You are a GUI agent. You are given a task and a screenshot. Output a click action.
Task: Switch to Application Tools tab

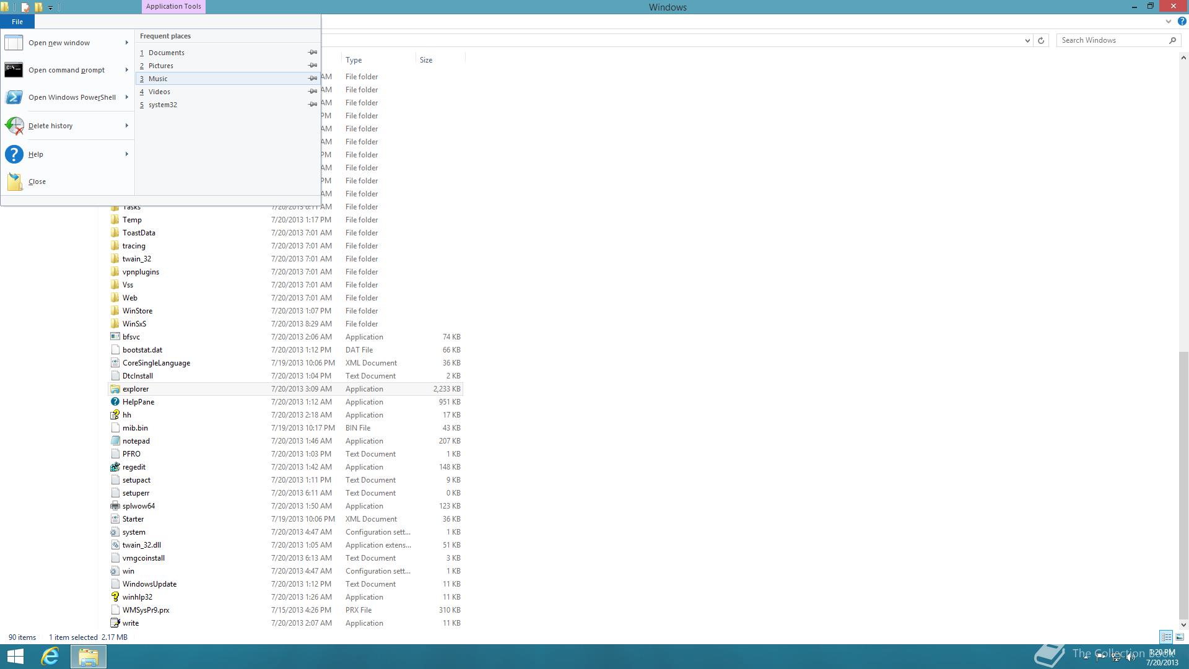point(173,7)
